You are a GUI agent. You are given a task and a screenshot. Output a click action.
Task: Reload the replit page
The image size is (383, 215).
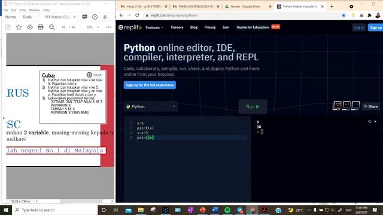click(x=137, y=15)
